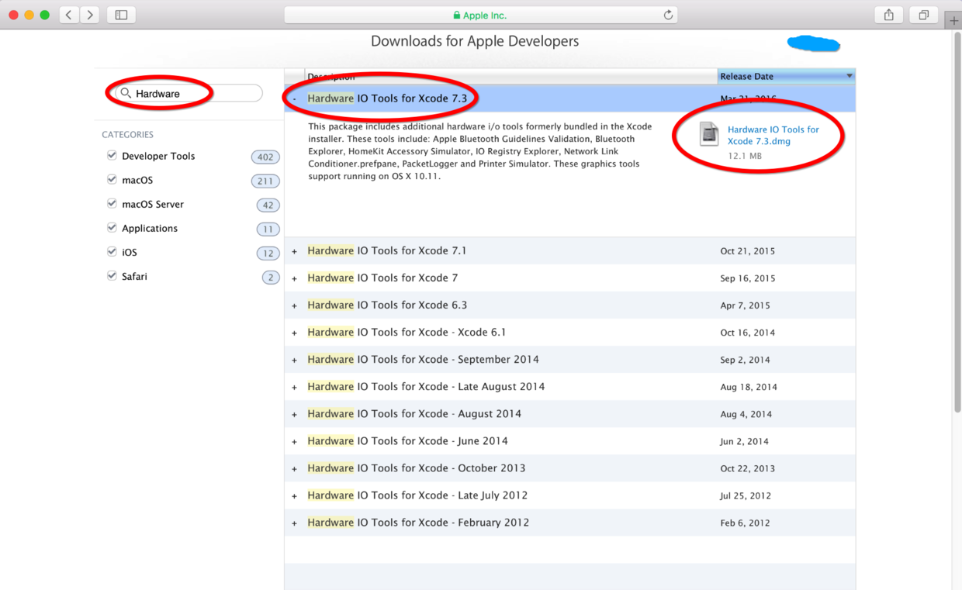Click the dmg disk image file icon
This screenshot has width=962, height=590.
click(x=709, y=133)
